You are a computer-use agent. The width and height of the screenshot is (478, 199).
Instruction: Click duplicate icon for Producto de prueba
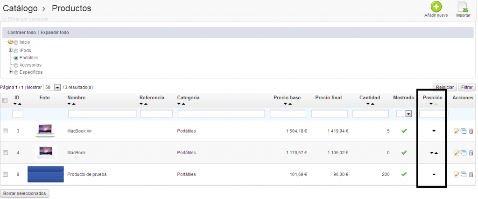tap(464, 174)
